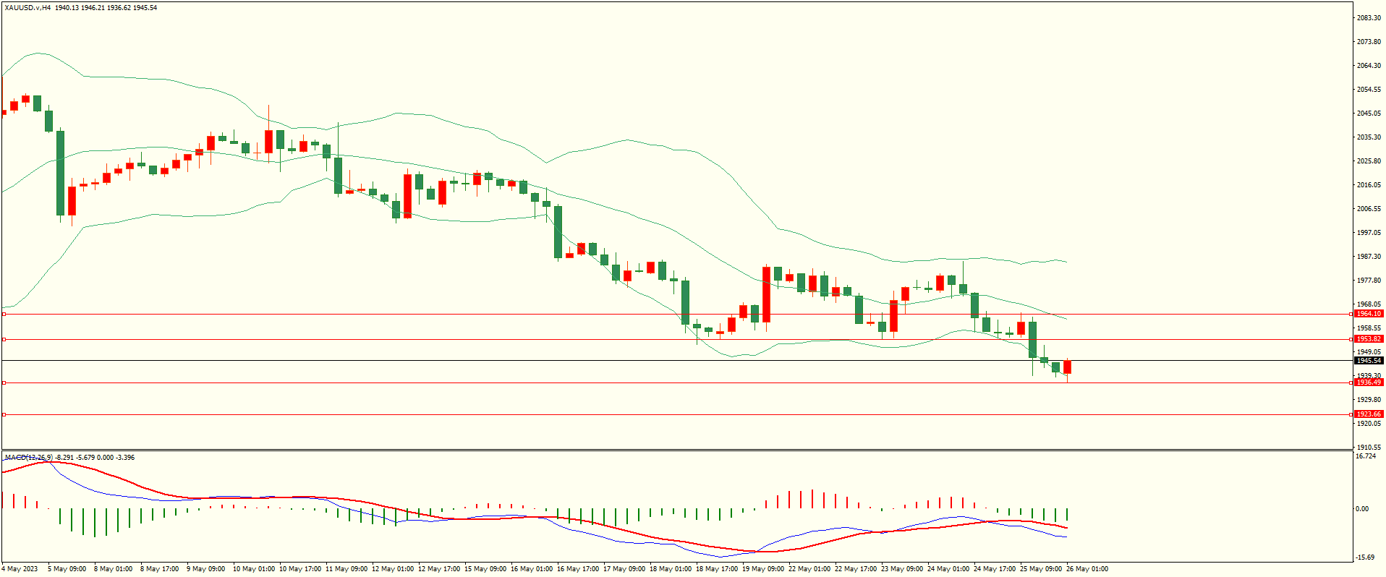Click the 10 May 01:00 time label
This screenshot has height=577, width=1386.
[253, 569]
